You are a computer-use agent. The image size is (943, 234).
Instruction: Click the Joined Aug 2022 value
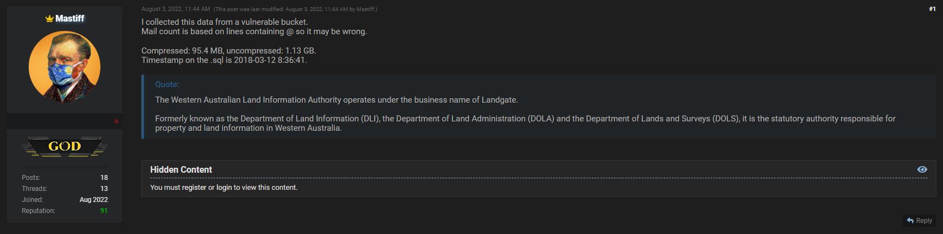94,200
